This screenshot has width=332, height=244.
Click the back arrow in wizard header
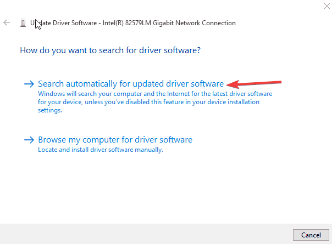point(7,22)
